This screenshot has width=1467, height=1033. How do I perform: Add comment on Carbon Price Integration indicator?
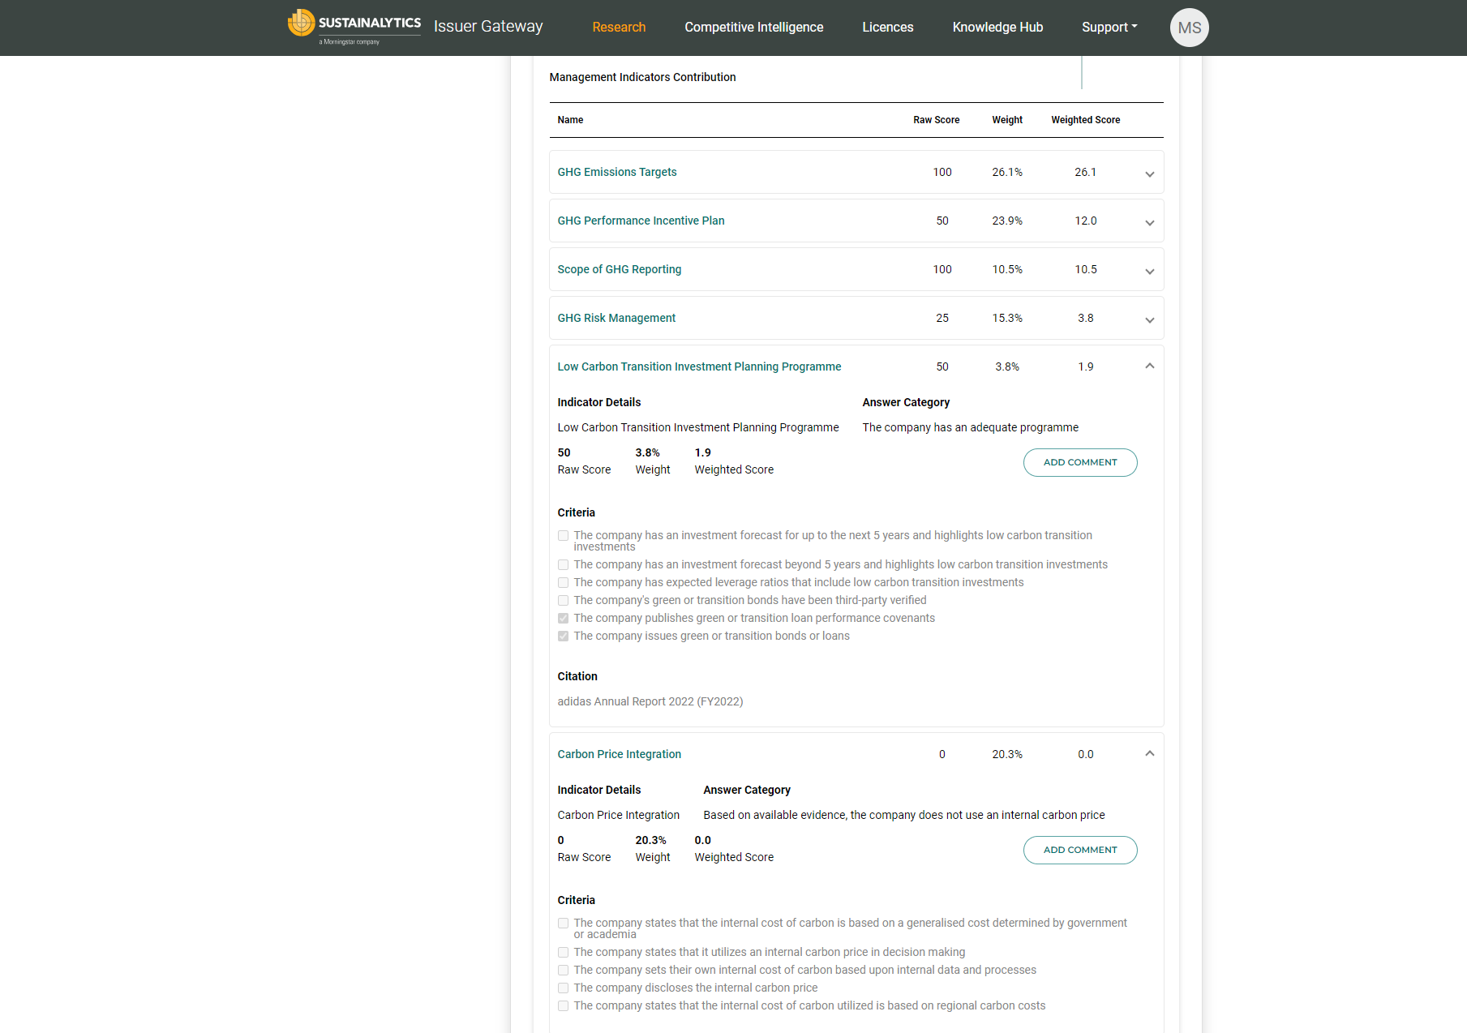click(x=1079, y=850)
